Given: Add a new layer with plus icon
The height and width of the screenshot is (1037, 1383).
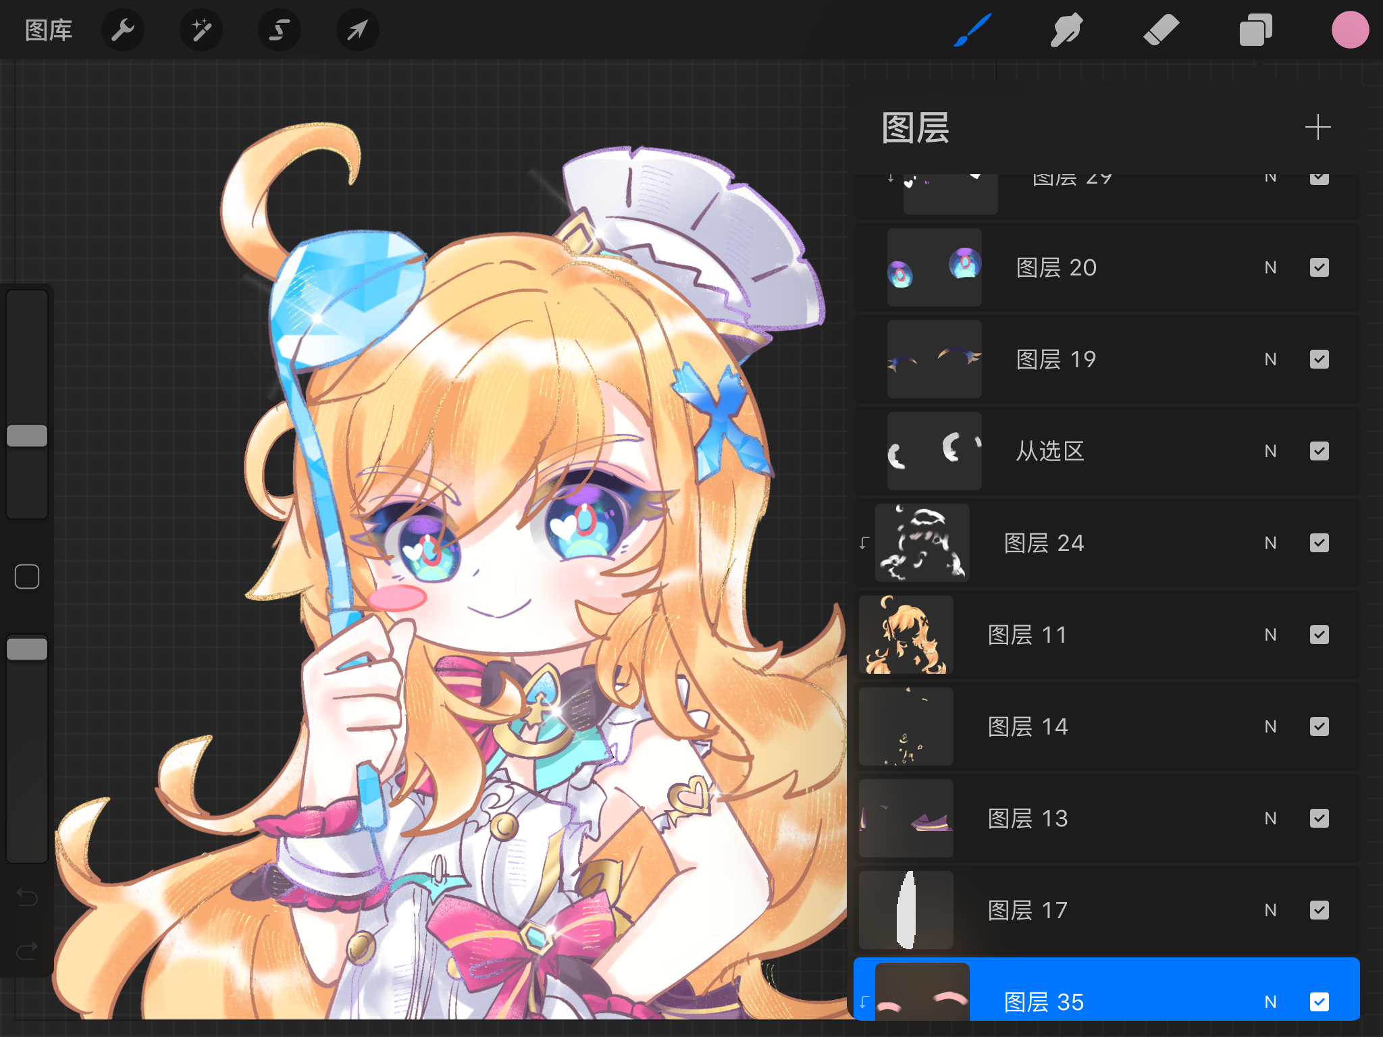Looking at the screenshot, I should pos(1317,127).
